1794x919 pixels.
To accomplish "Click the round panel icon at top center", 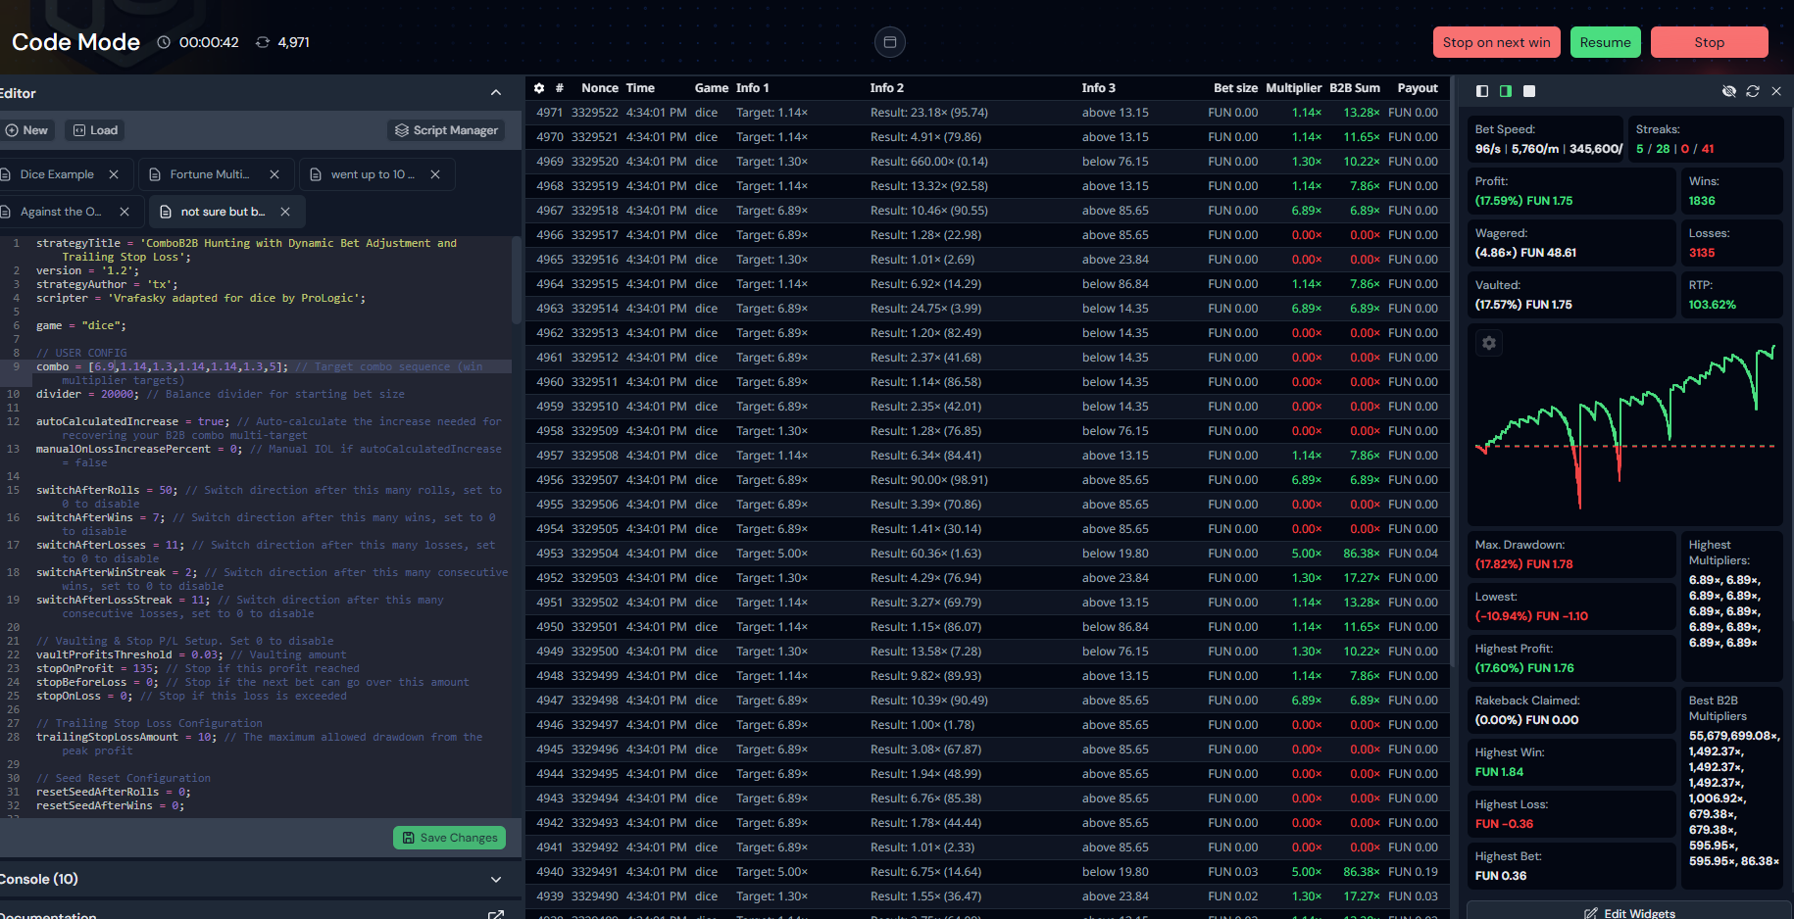I will pyautogui.click(x=889, y=42).
